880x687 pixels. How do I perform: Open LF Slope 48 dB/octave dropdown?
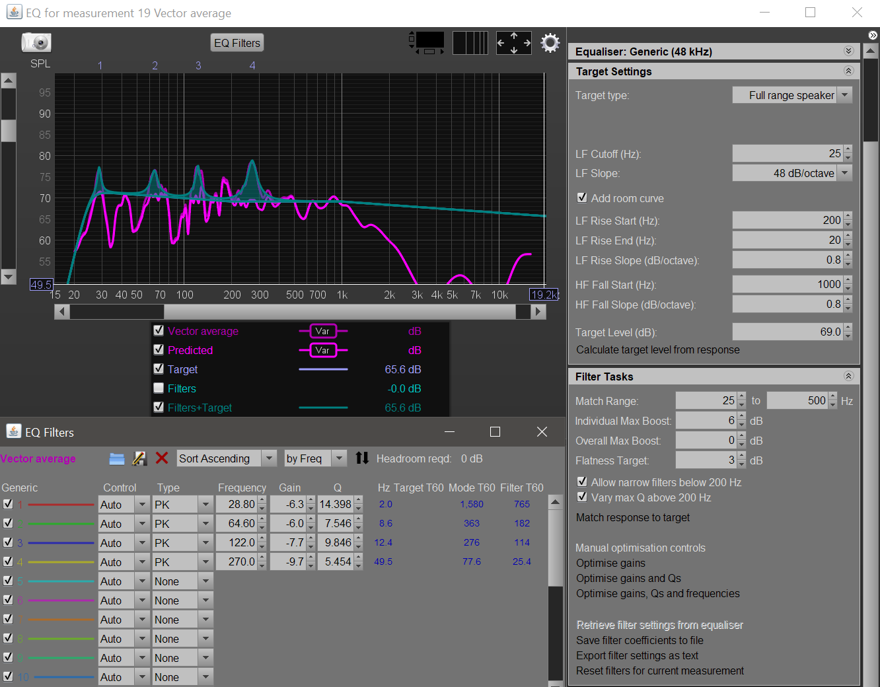tap(792, 173)
